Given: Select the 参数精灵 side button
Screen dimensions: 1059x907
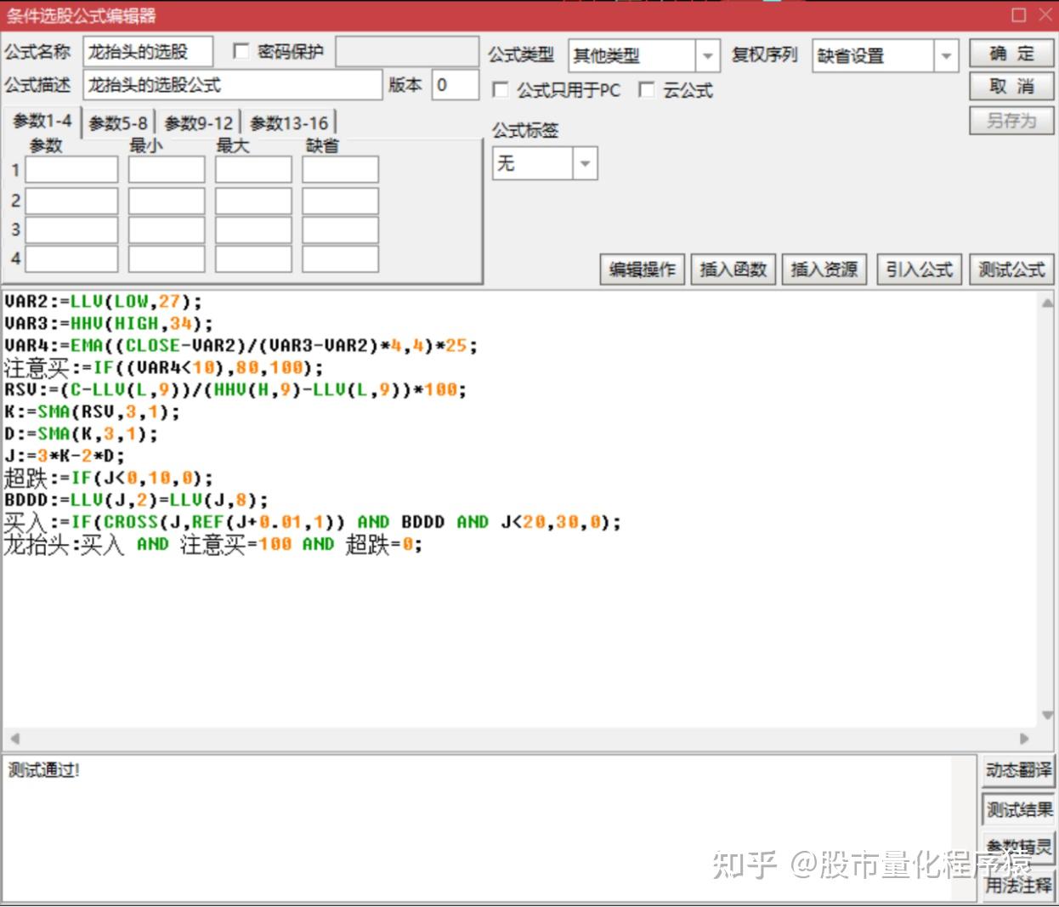Looking at the screenshot, I should [1018, 847].
